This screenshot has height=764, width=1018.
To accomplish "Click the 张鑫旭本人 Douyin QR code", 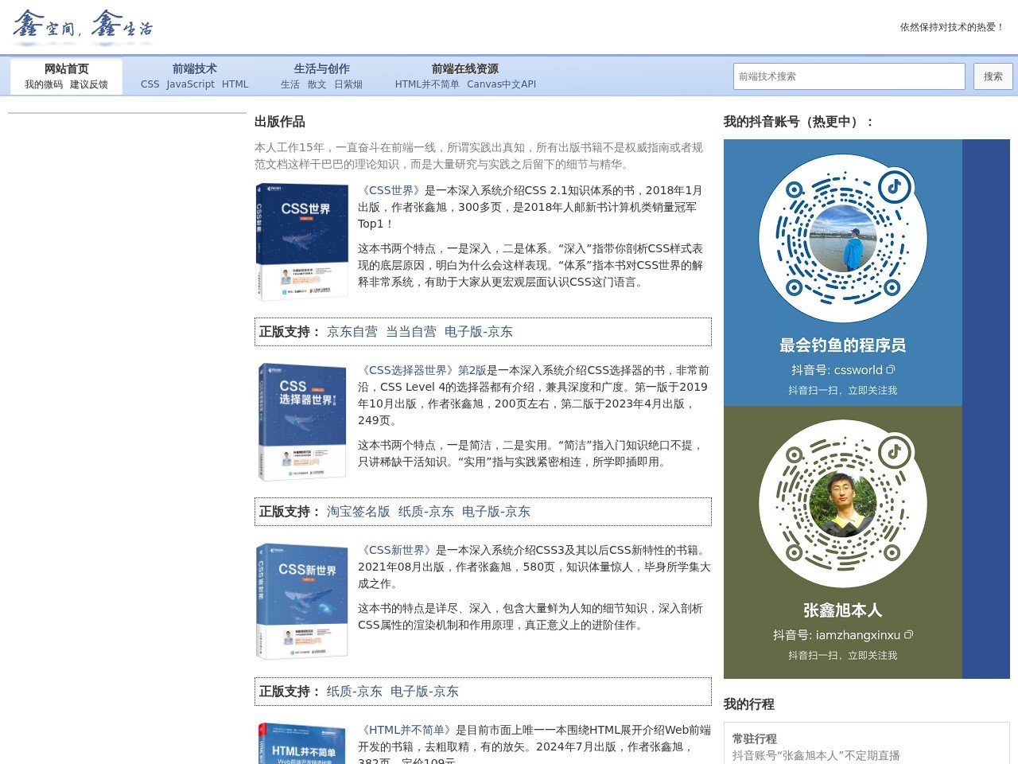I will (x=843, y=504).
